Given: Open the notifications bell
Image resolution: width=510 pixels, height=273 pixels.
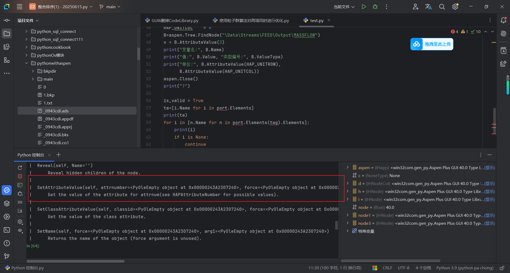Looking at the screenshot, I should (503, 20).
